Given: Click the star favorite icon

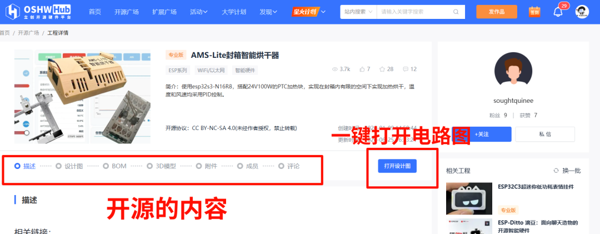Looking at the screenshot, I should coord(382,69).
